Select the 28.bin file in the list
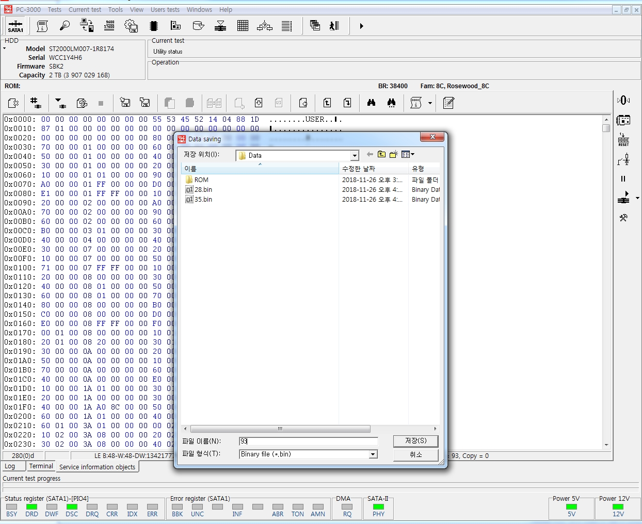Viewport: 642px width, 524px height. pyautogui.click(x=203, y=190)
